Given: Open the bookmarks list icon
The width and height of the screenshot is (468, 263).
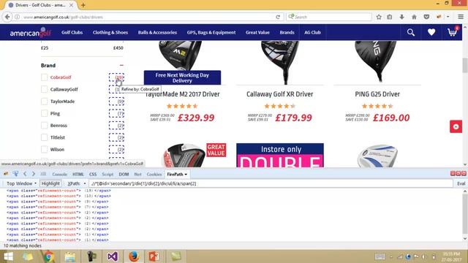Looking at the screenshot, I should 390,17.
